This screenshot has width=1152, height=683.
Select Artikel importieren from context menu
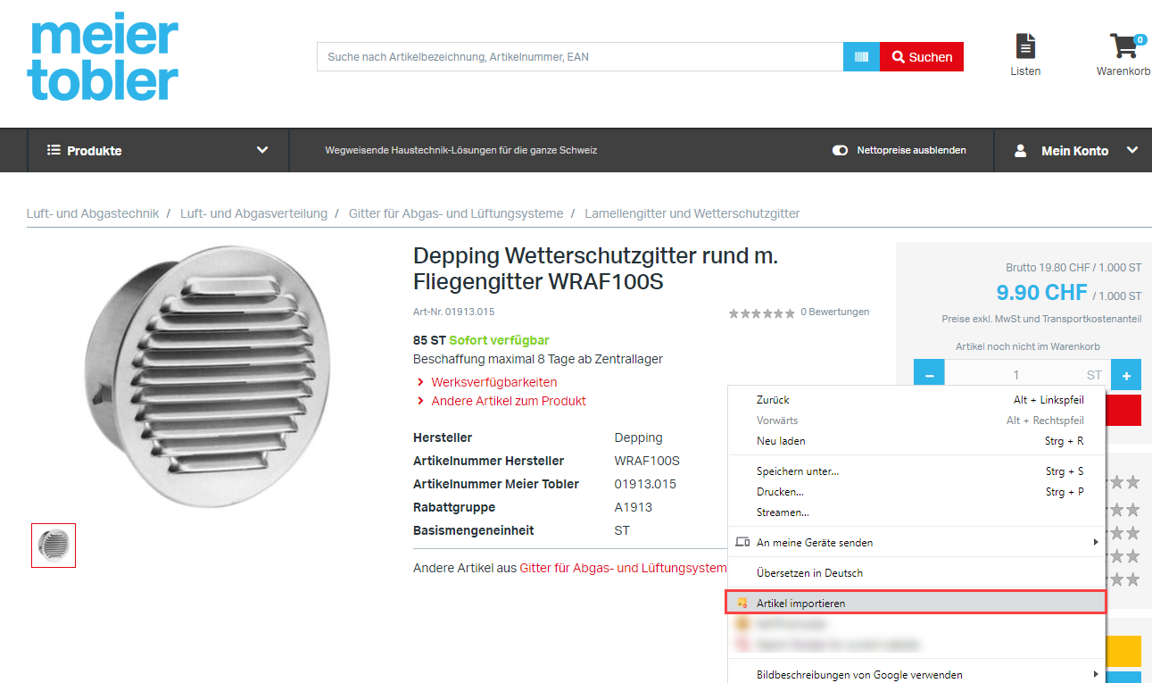pos(800,604)
